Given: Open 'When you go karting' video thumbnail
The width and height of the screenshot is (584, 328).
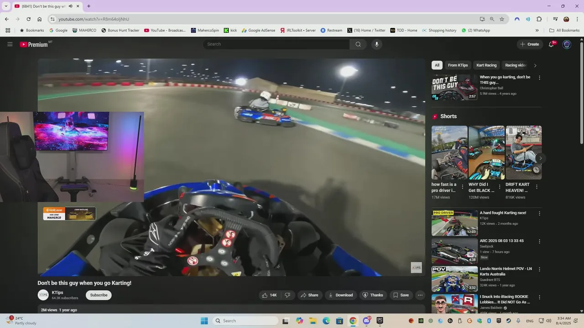Looking at the screenshot, I should [x=454, y=87].
